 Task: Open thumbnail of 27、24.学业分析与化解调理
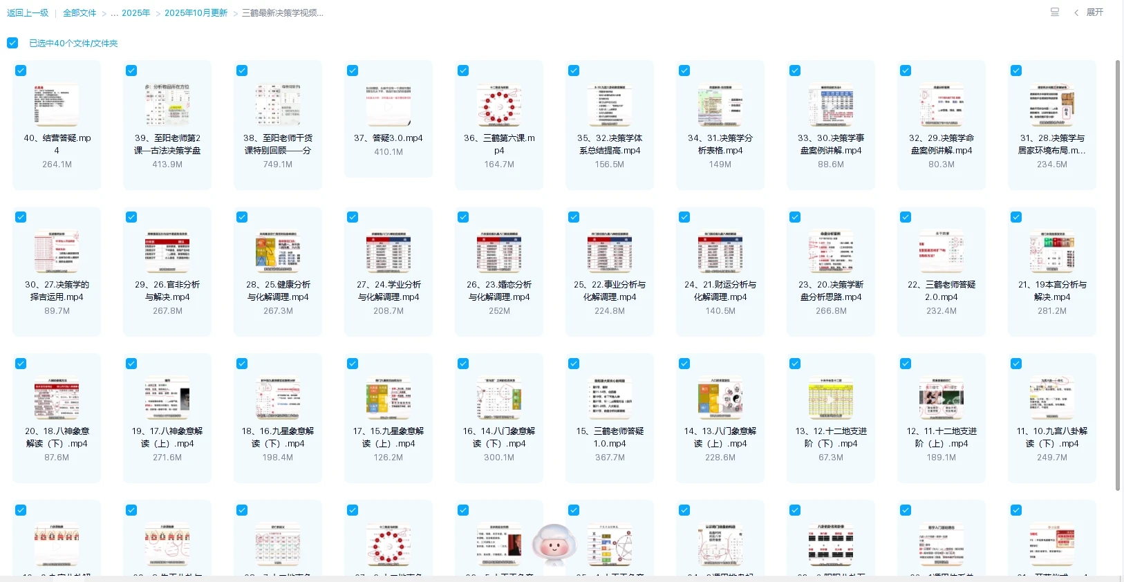click(x=388, y=252)
